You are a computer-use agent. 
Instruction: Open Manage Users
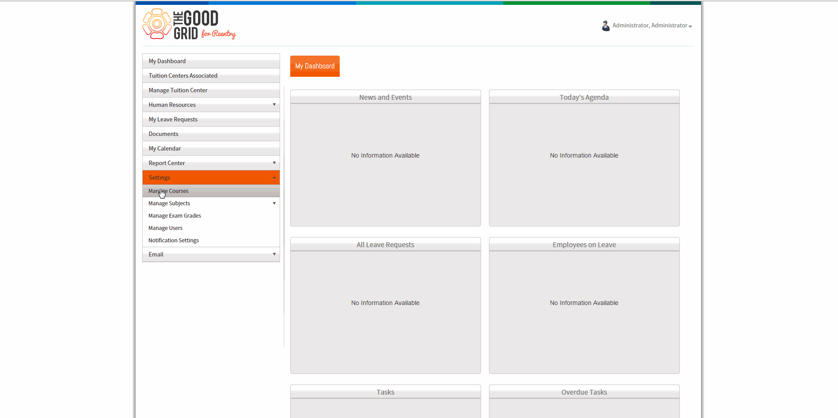[x=211, y=228]
